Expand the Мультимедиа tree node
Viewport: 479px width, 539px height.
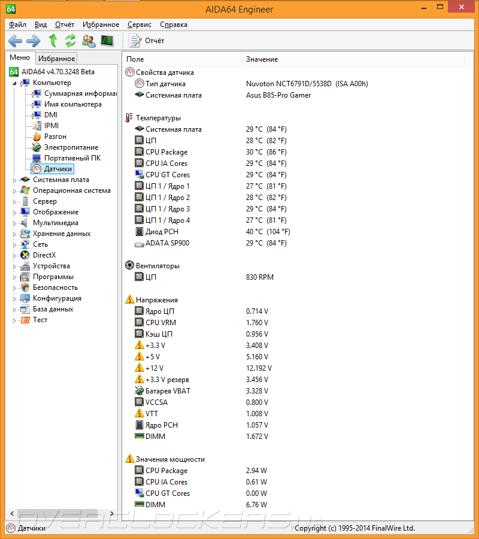pyautogui.click(x=14, y=223)
